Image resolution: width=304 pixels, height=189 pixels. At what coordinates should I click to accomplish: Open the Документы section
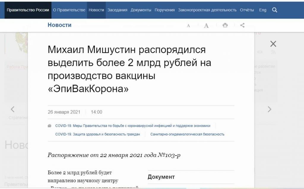coord(141,10)
